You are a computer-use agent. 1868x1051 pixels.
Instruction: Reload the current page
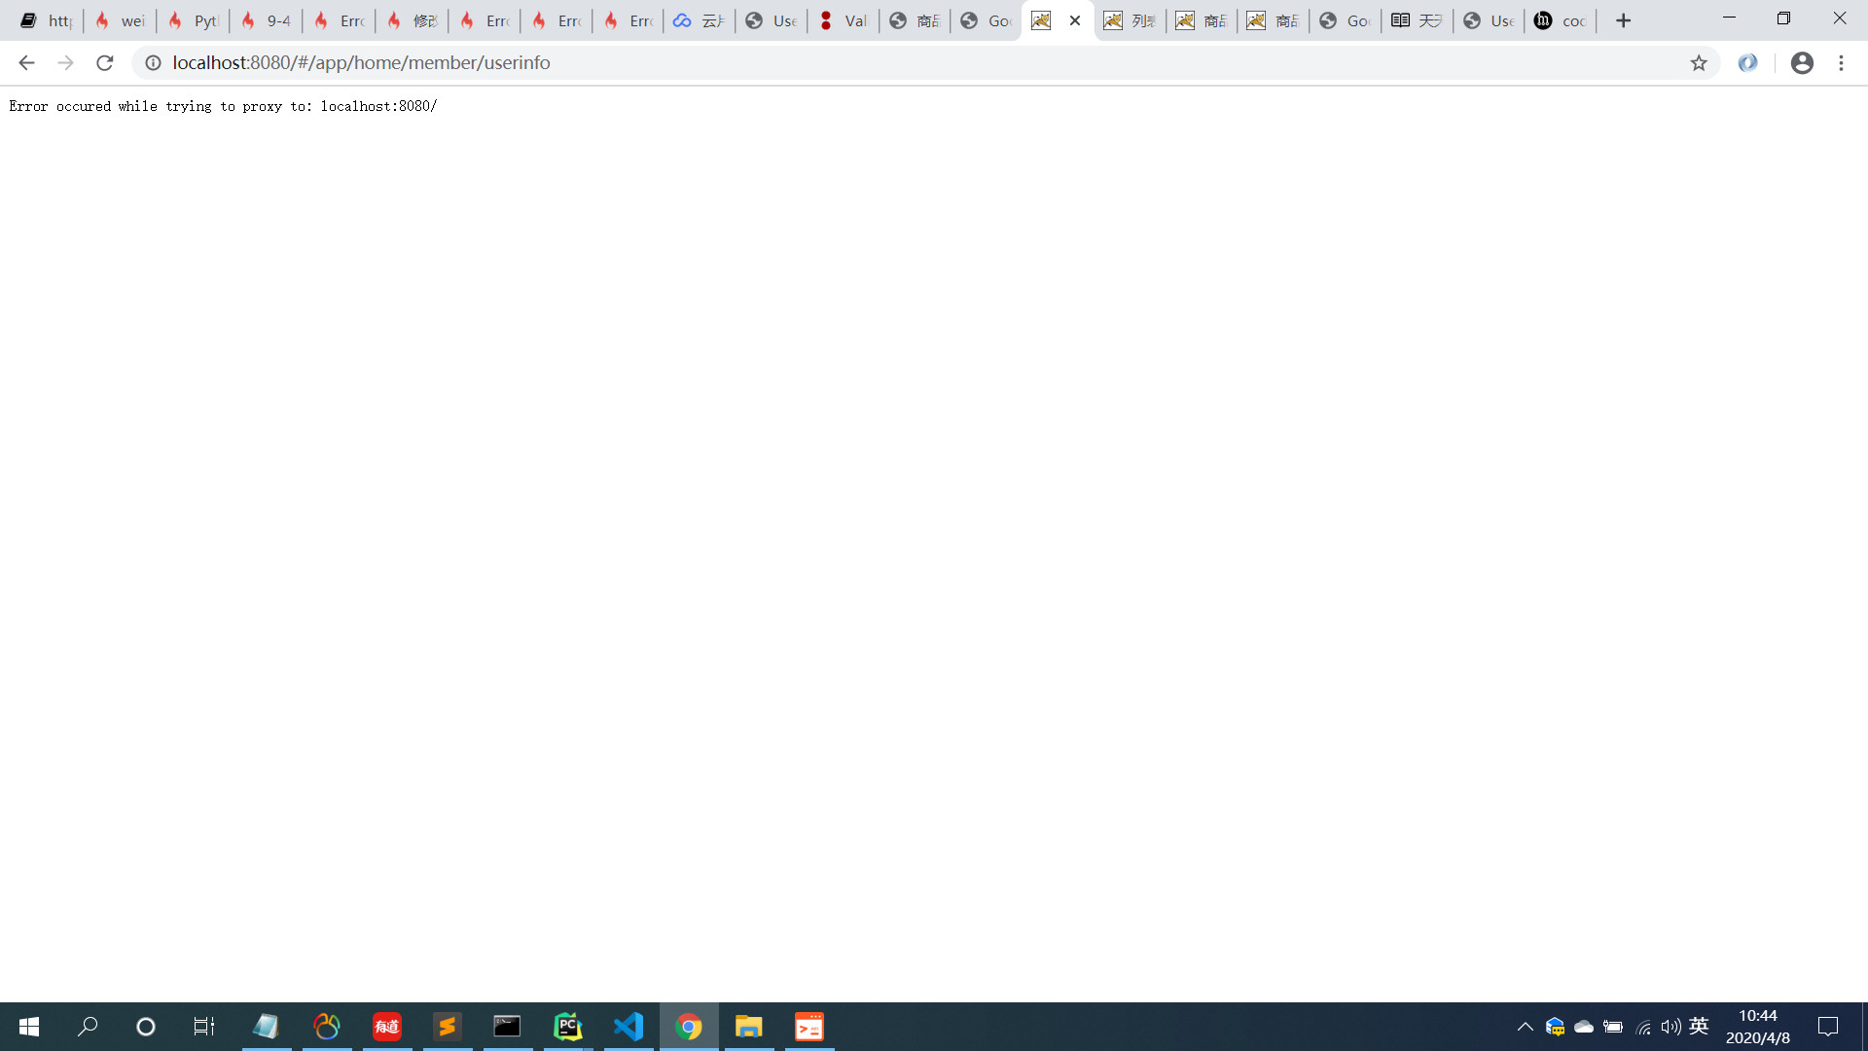(x=105, y=63)
